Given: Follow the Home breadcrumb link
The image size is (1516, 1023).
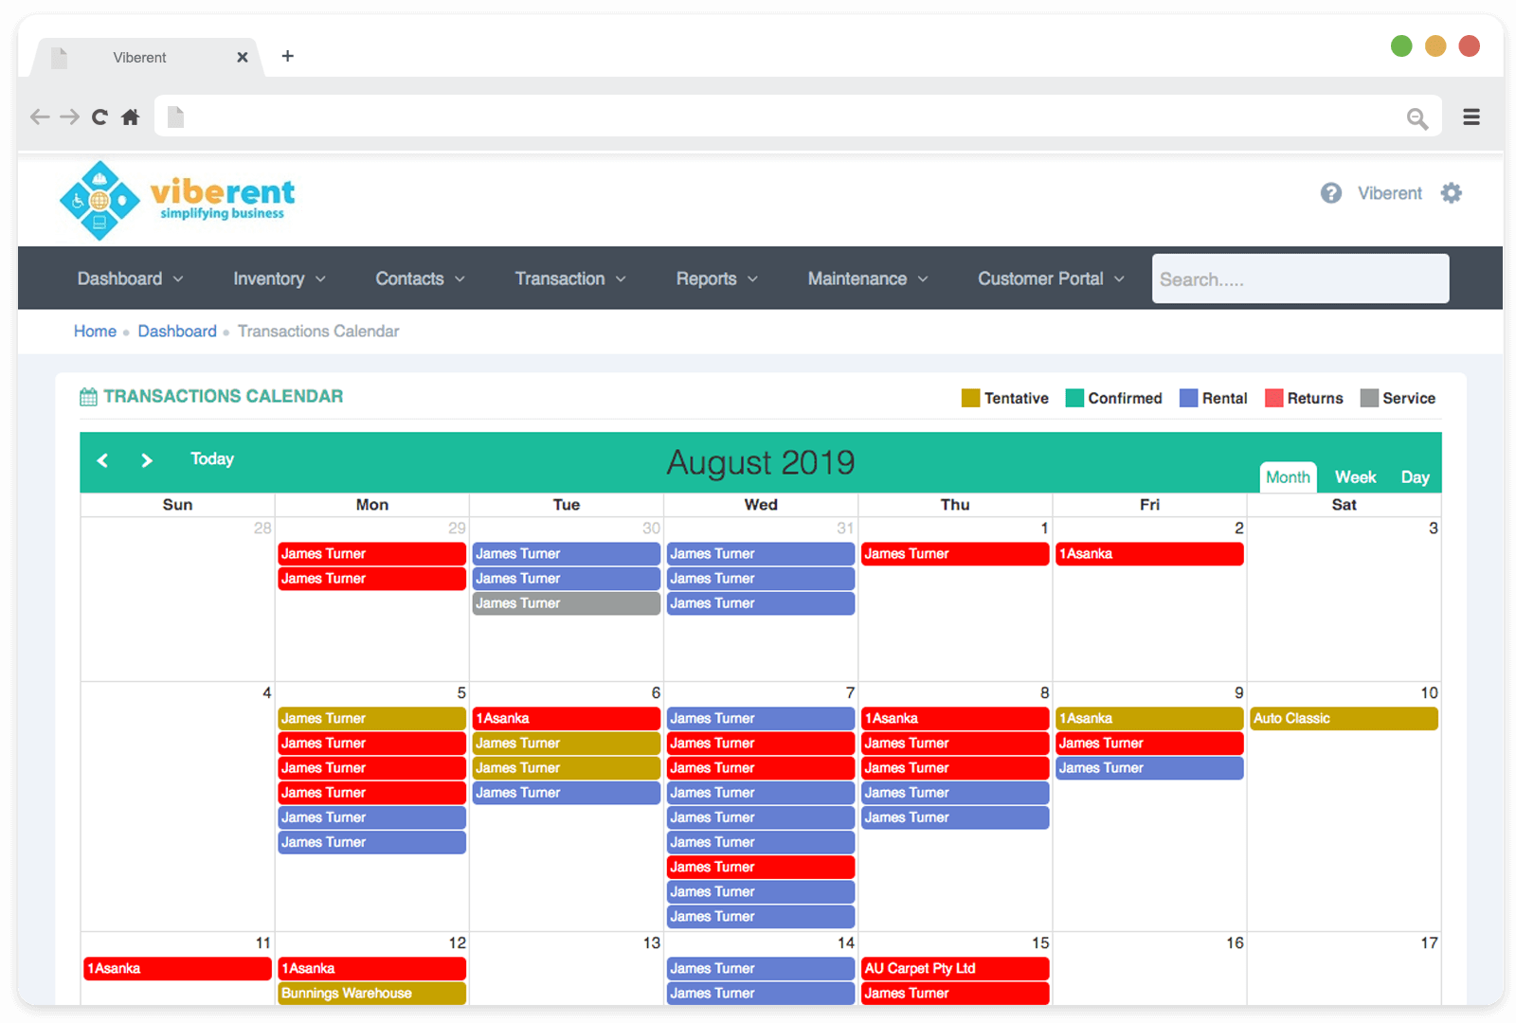Looking at the screenshot, I should (95, 332).
